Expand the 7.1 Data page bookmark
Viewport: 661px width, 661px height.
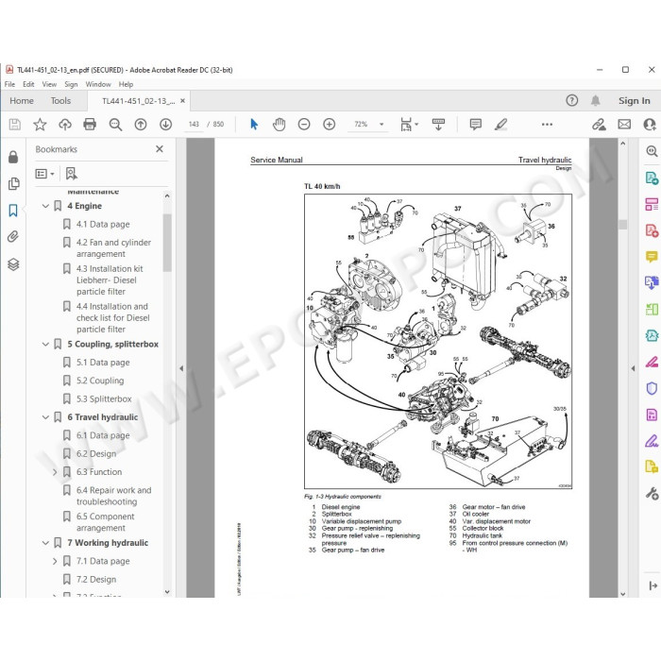[x=55, y=561]
